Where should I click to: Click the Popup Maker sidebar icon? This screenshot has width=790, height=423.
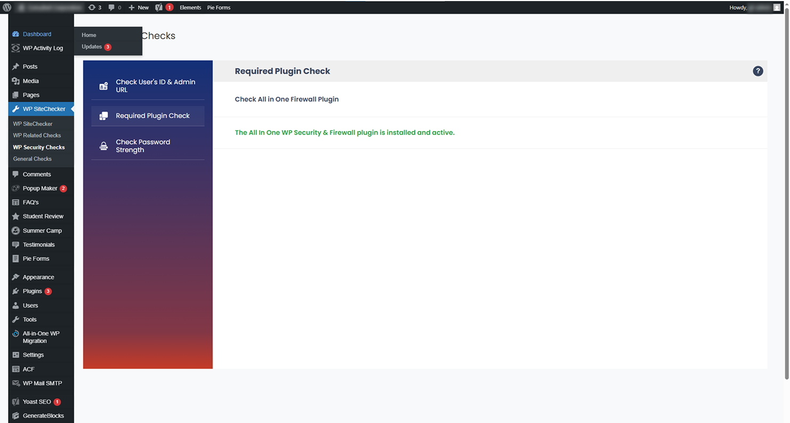15,188
